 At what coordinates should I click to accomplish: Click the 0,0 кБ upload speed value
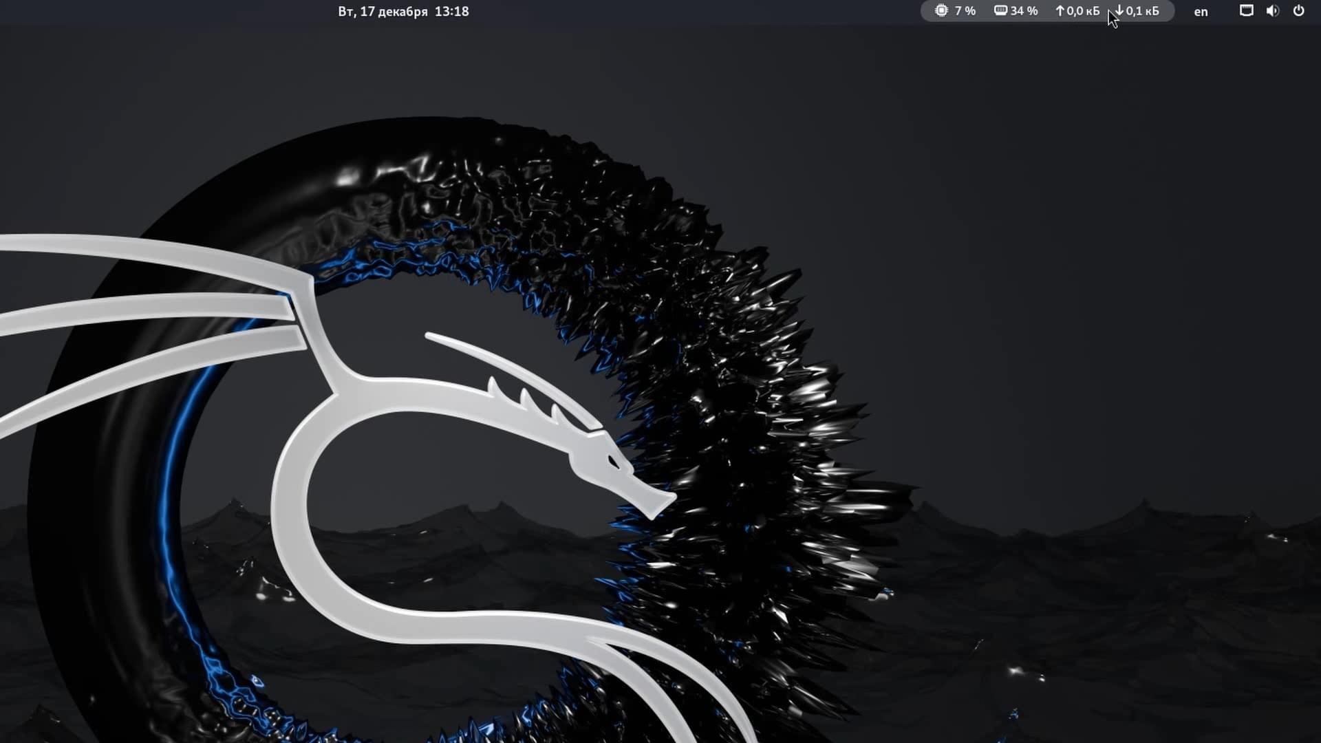(1083, 11)
